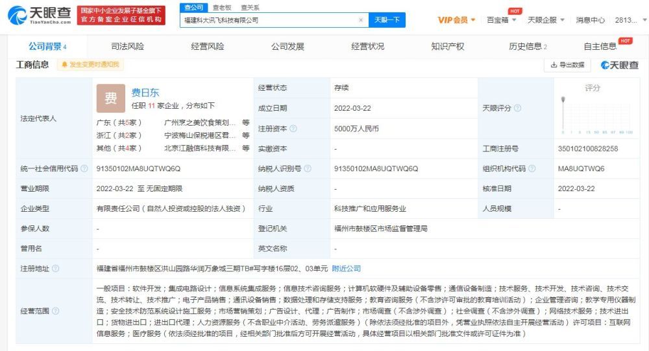Open 费日东 legal representative link
The width and height of the screenshot is (649, 351).
[x=145, y=93]
